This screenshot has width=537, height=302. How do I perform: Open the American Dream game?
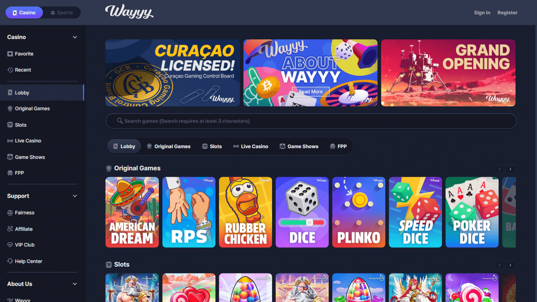pos(132,212)
